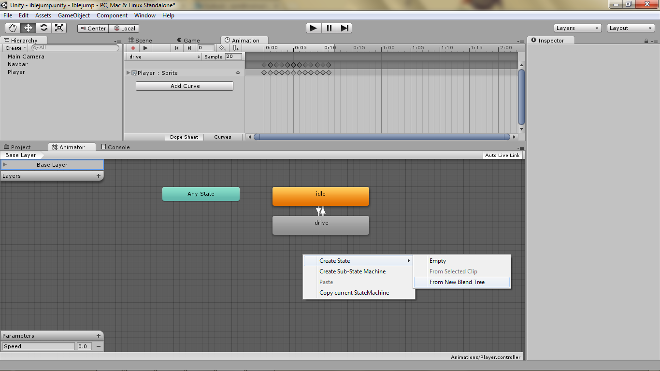Add a keyframe with the diamond icon
660x371 pixels.
coord(222,48)
